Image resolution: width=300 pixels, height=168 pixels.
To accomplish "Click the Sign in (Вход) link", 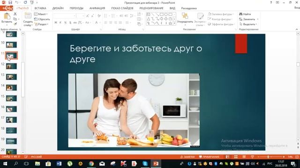I will (x=297, y=7).
